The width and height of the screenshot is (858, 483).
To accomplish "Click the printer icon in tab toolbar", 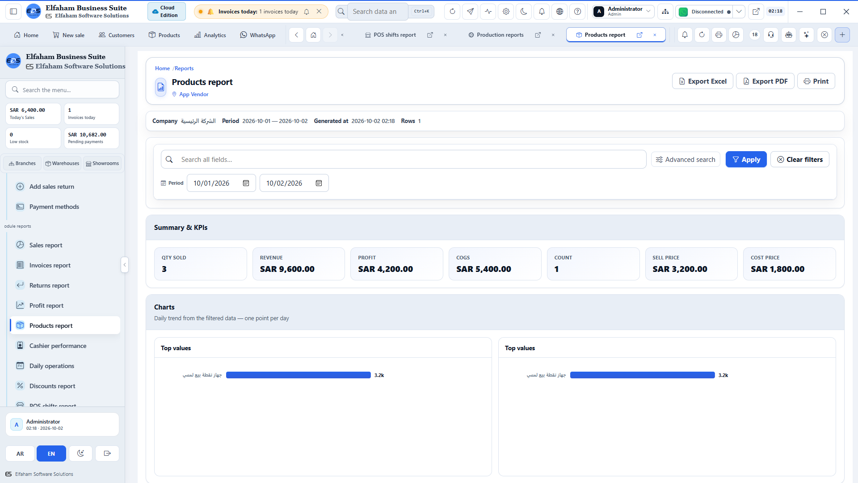I will [x=719, y=35].
